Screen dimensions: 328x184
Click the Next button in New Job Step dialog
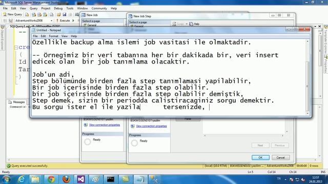point(260,145)
